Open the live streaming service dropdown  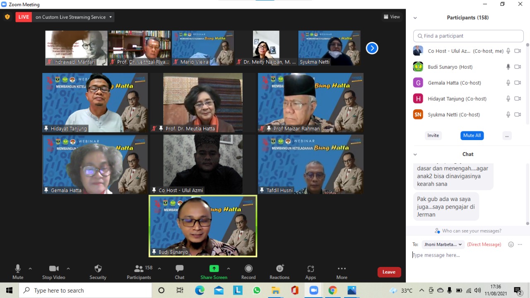[110, 17]
